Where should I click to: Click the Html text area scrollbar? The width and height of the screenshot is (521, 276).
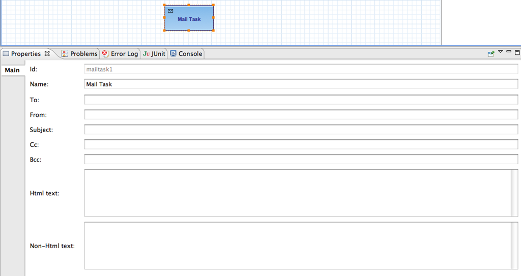pos(514,193)
